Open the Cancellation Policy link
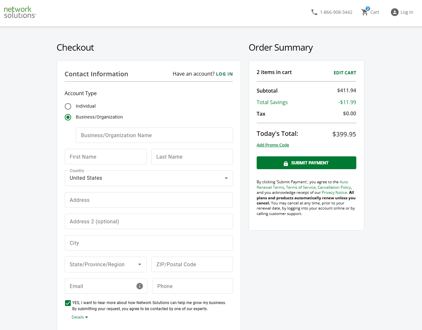 [334, 187]
